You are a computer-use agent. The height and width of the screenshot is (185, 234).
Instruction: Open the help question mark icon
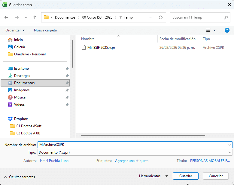click(227, 30)
